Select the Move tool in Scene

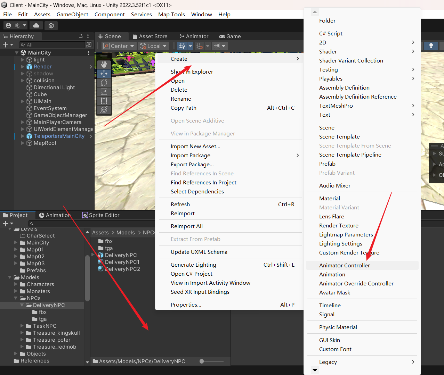(104, 74)
